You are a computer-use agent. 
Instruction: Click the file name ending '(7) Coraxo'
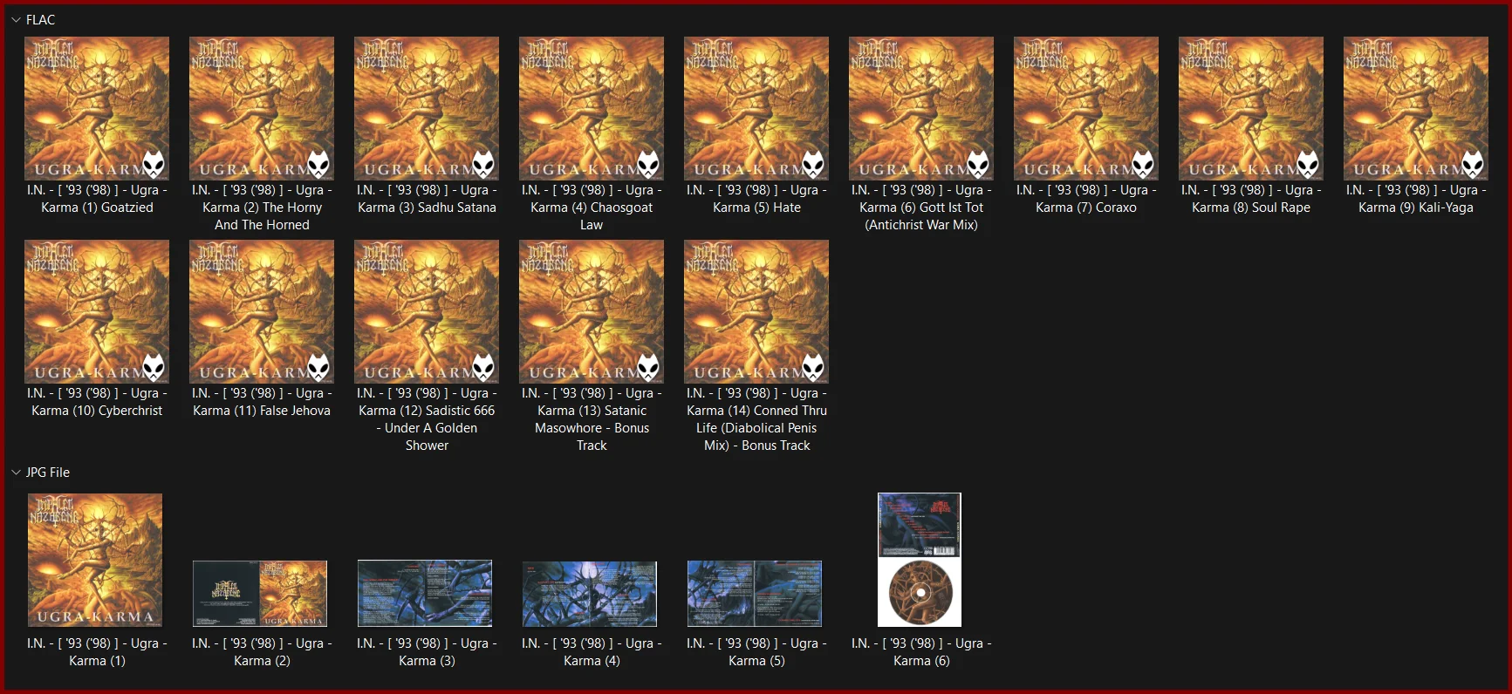[x=1086, y=199]
